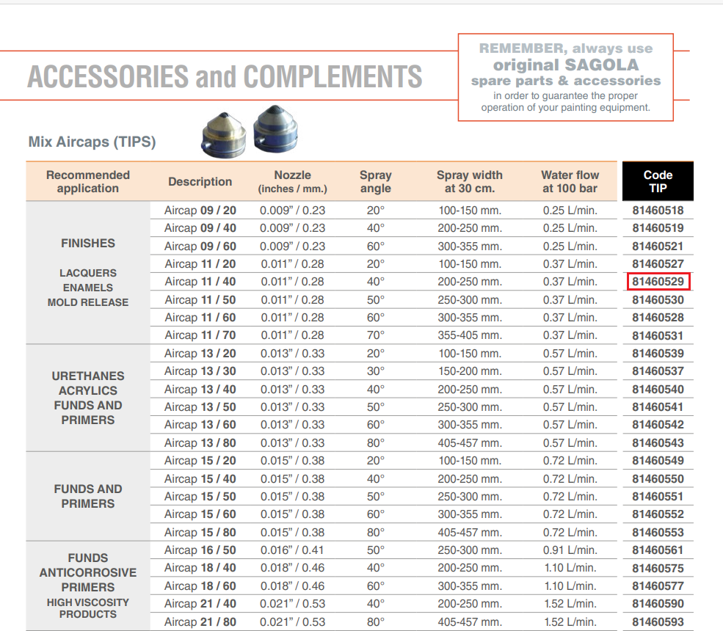Select tip code 81460593
This screenshot has width=723, height=631.
tap(658, 621)
